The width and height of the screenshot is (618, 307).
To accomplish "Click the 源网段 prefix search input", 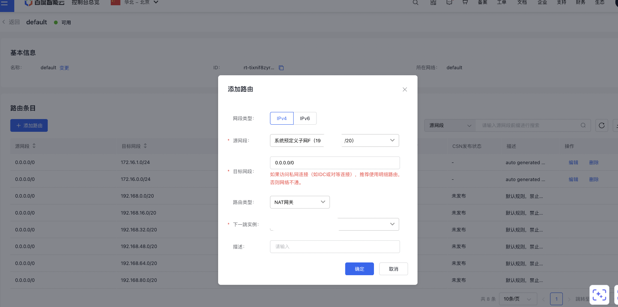I will (529, 125).
